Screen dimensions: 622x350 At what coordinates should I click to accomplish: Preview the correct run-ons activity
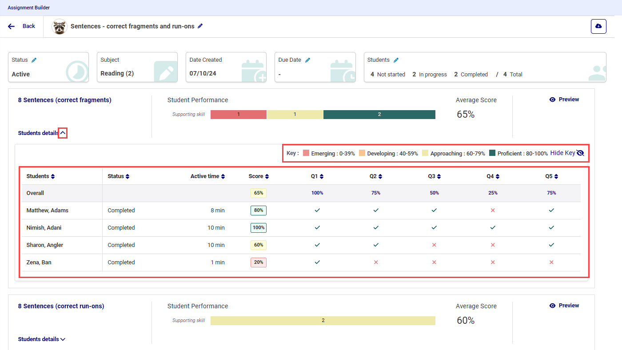(564, 306)
